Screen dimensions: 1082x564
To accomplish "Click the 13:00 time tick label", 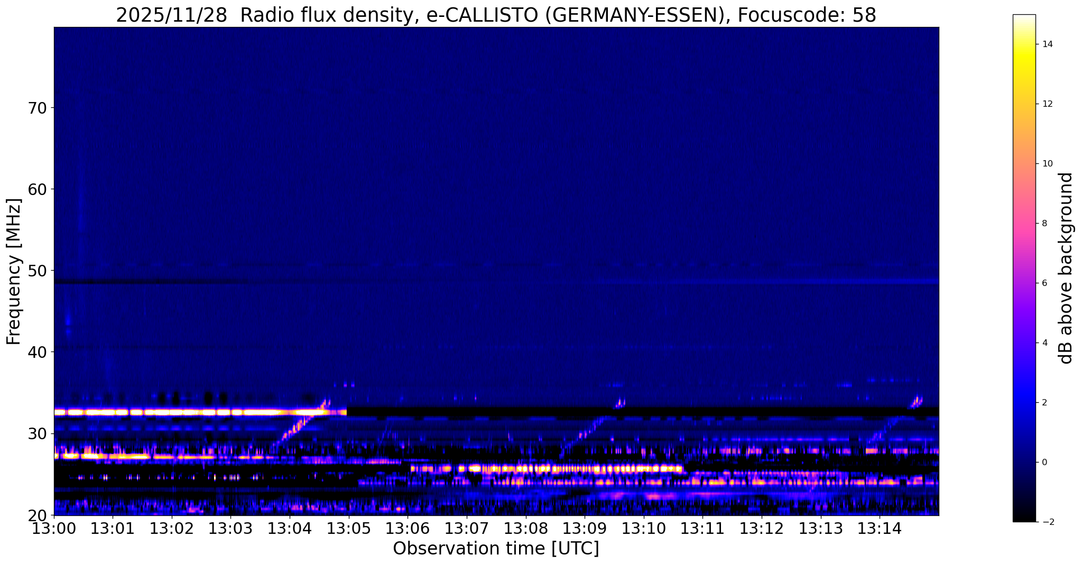I will (x=54, y=528).
